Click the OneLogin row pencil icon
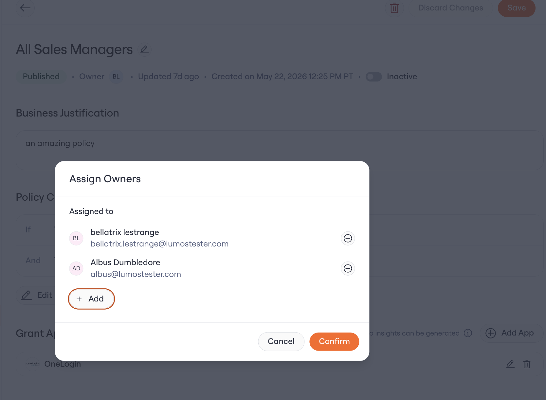 (510, 364)
